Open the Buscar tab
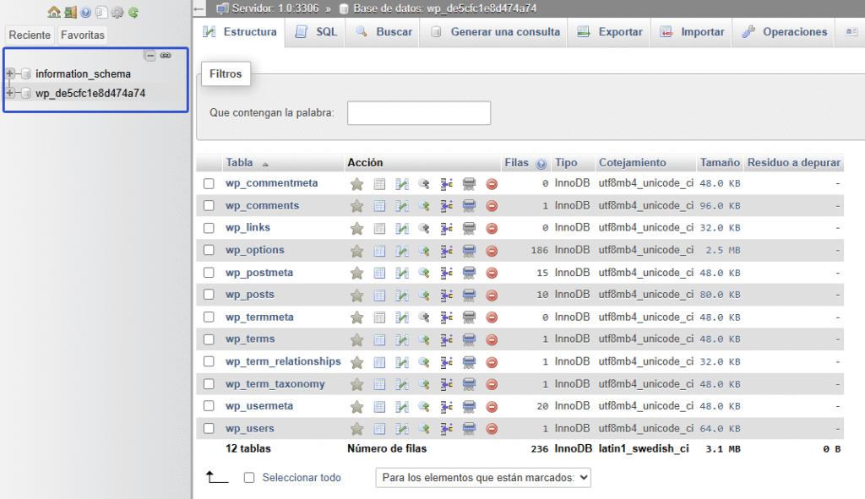Viewport: 865px width, 499px height. [x=384, y=32]
